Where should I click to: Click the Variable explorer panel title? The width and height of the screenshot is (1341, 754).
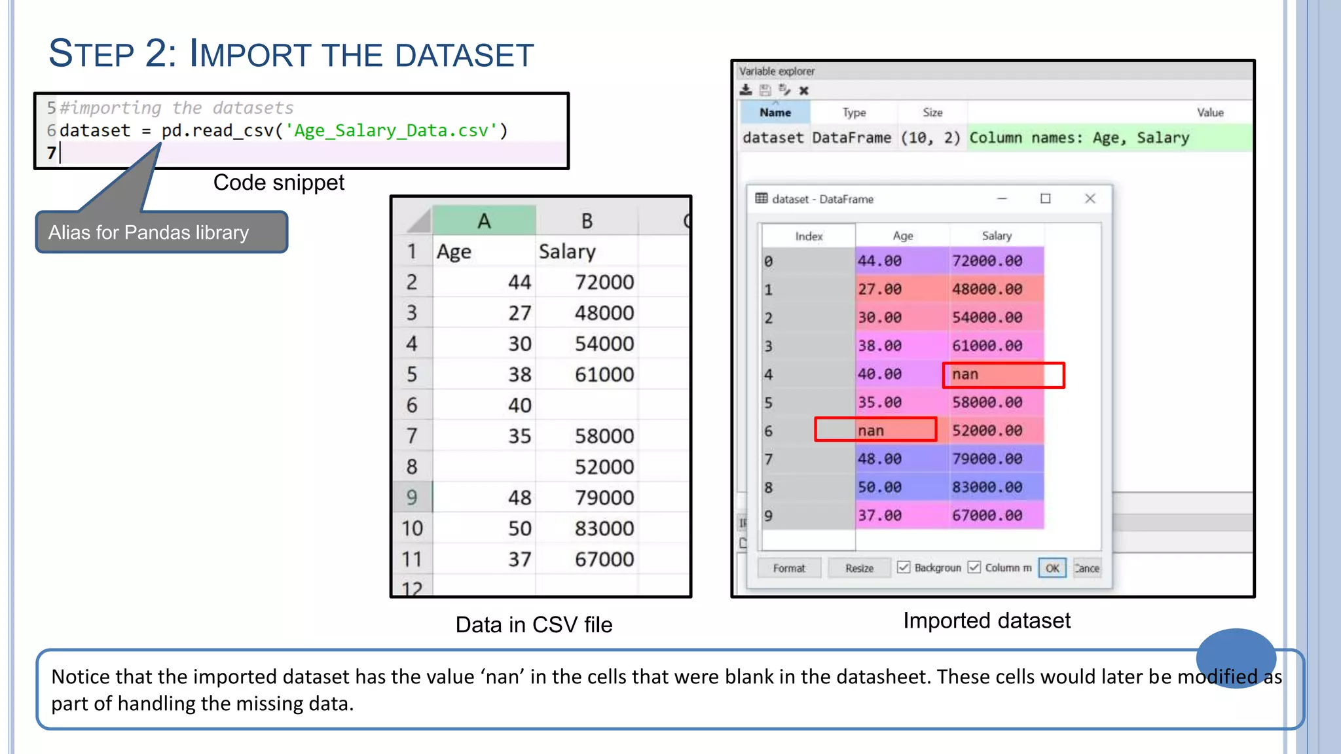point(777,71)
